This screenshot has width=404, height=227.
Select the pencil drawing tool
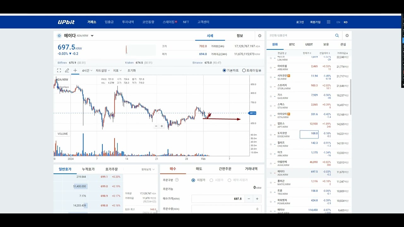click(x=67, y=71)
